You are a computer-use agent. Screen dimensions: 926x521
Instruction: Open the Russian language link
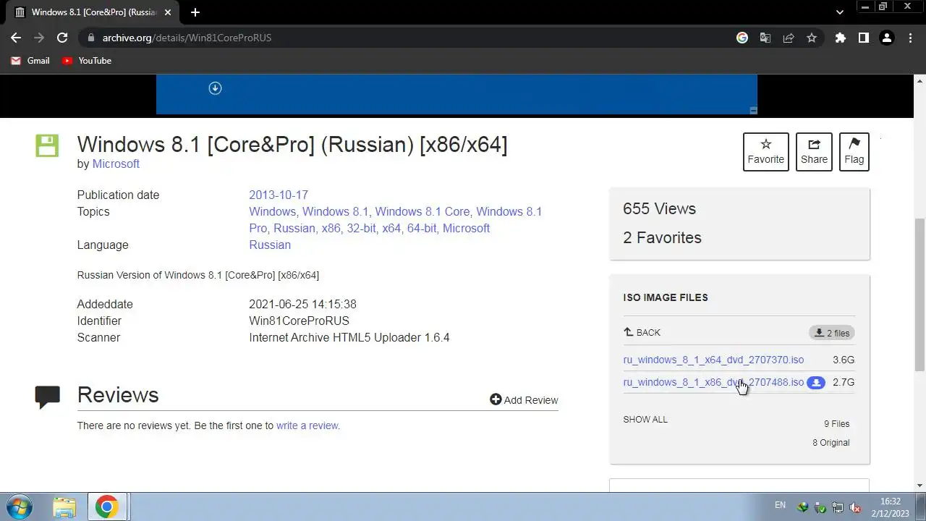click(270, 245)
